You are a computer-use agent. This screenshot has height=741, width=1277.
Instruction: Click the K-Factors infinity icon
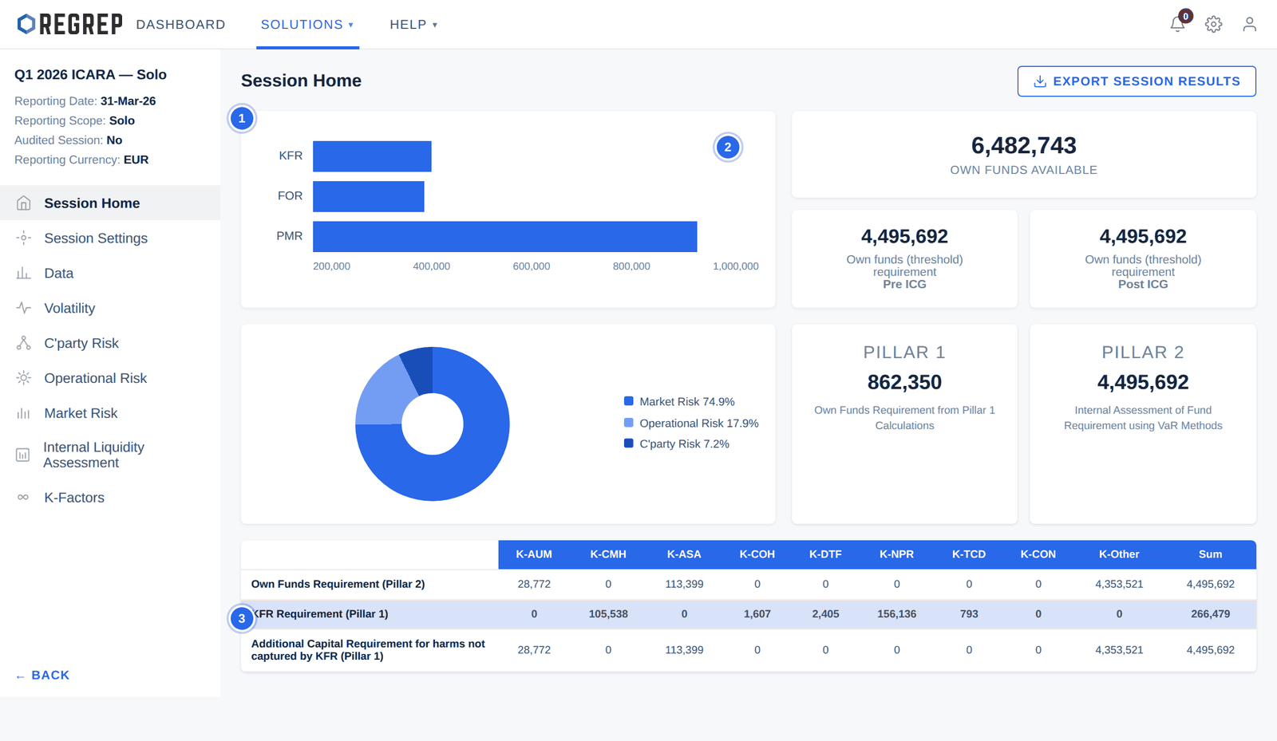[23, 497]
